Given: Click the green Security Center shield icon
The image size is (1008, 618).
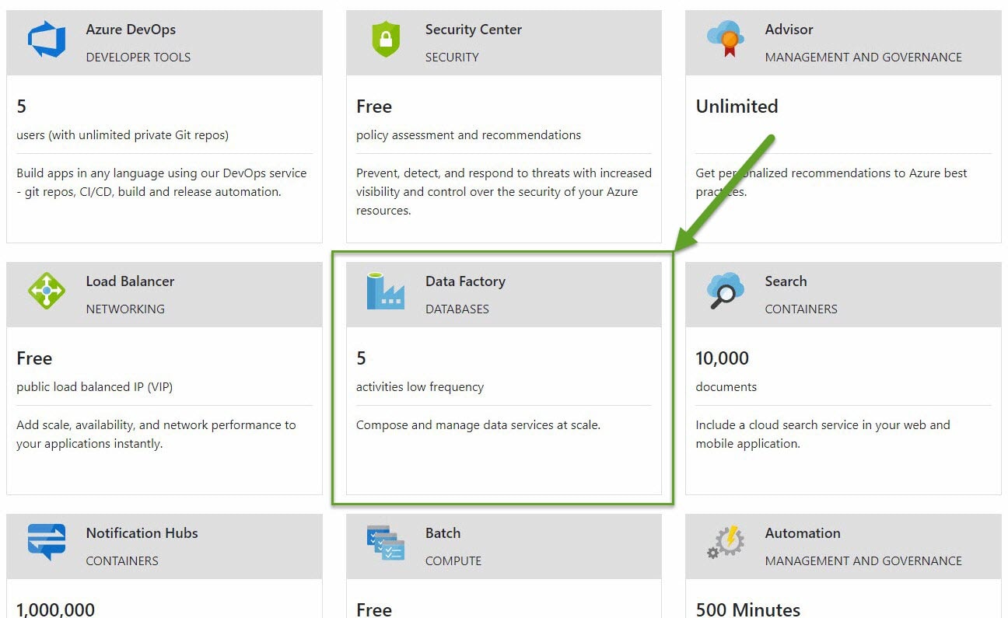Looking at the screenshot, I should pyautogui.click(x=386, y=40).
